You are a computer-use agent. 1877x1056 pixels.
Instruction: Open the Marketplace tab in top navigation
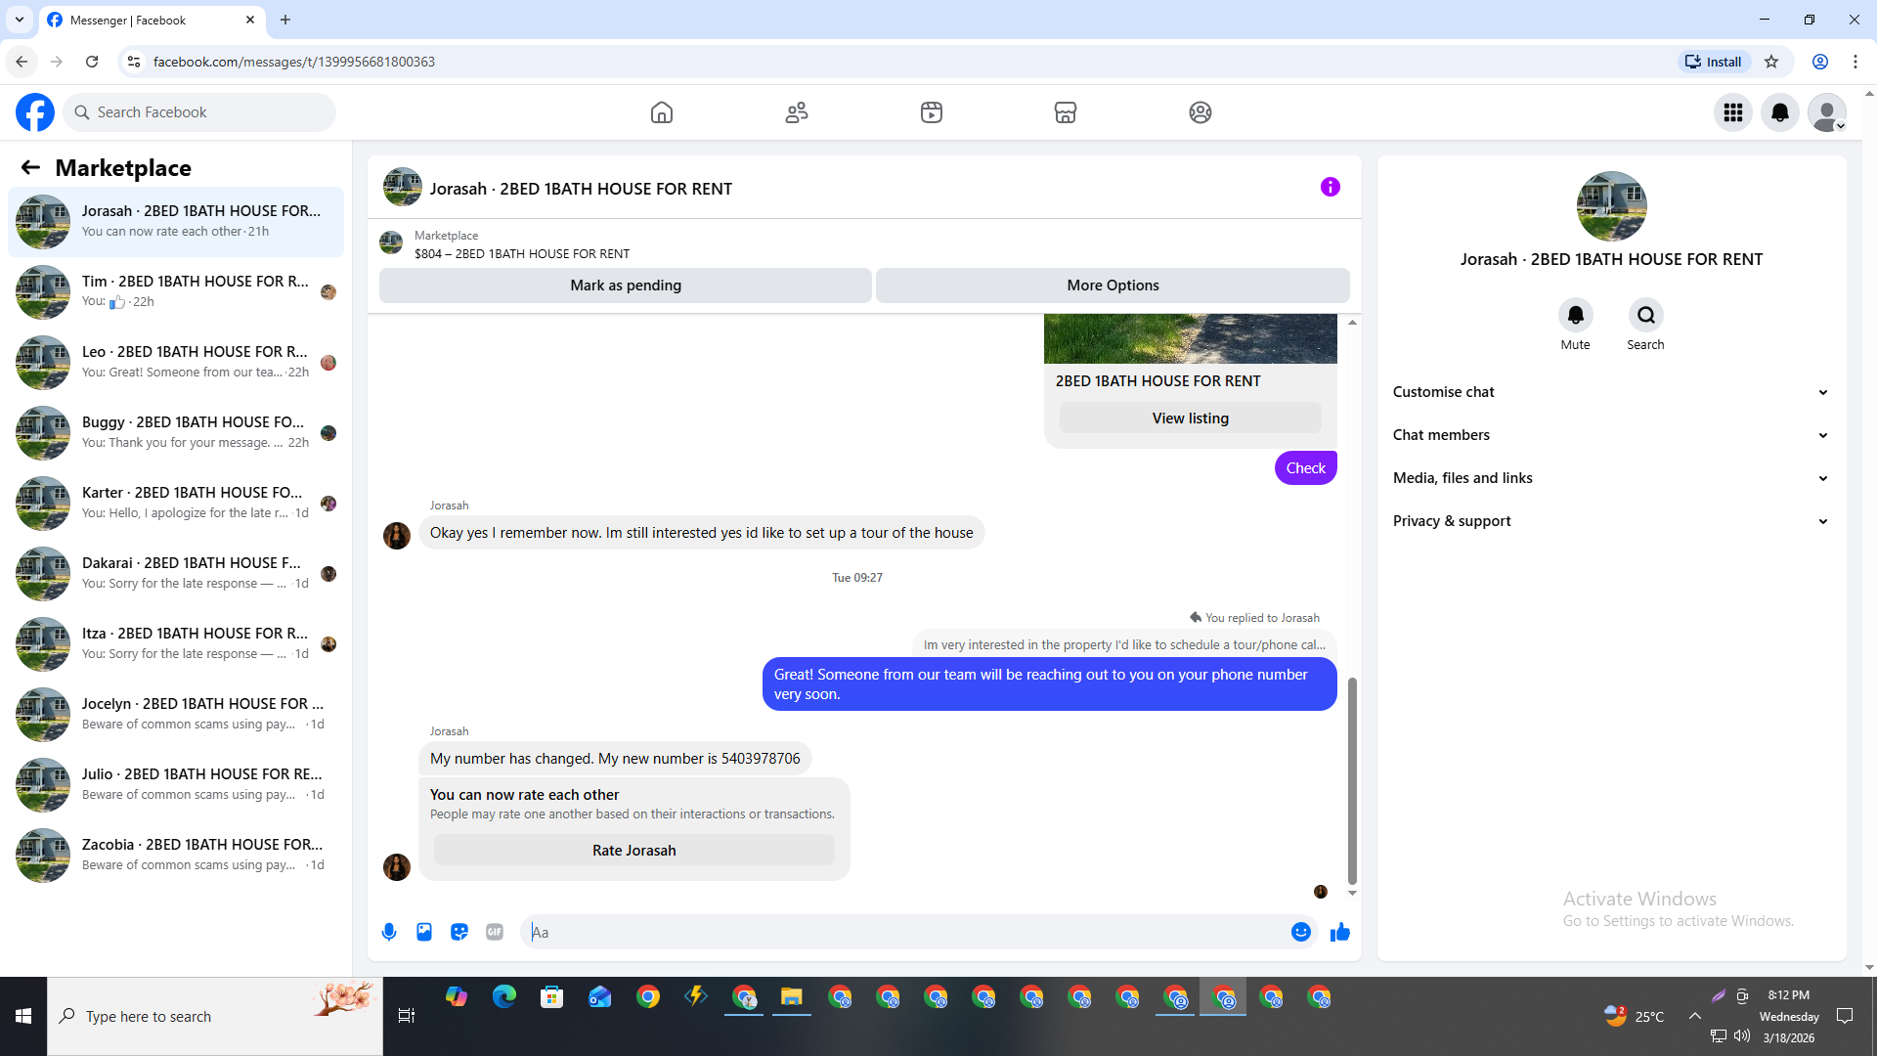tap(1065, 112)
